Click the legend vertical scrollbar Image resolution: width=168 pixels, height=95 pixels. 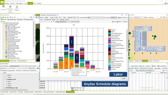pyautogui.click(x=127, y=50)
